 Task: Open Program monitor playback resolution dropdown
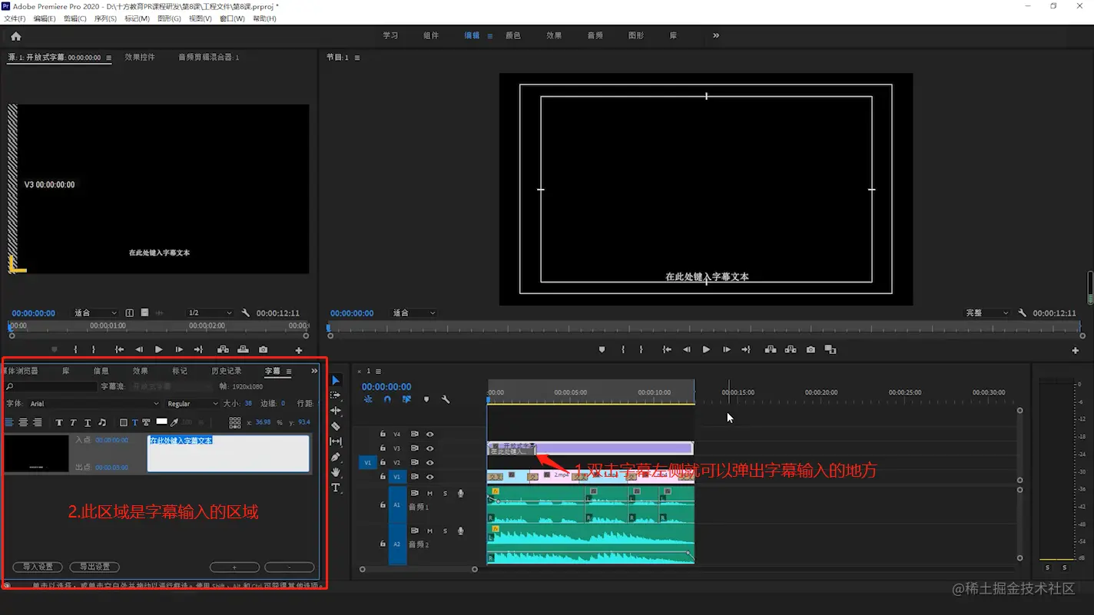(986, 313)
